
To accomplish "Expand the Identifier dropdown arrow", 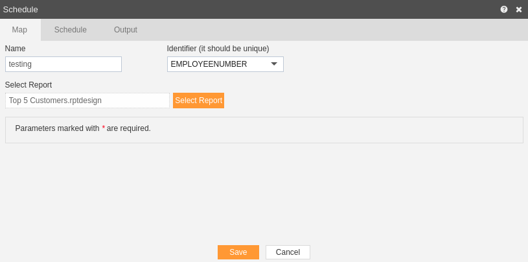I will (x=274, y=64).
